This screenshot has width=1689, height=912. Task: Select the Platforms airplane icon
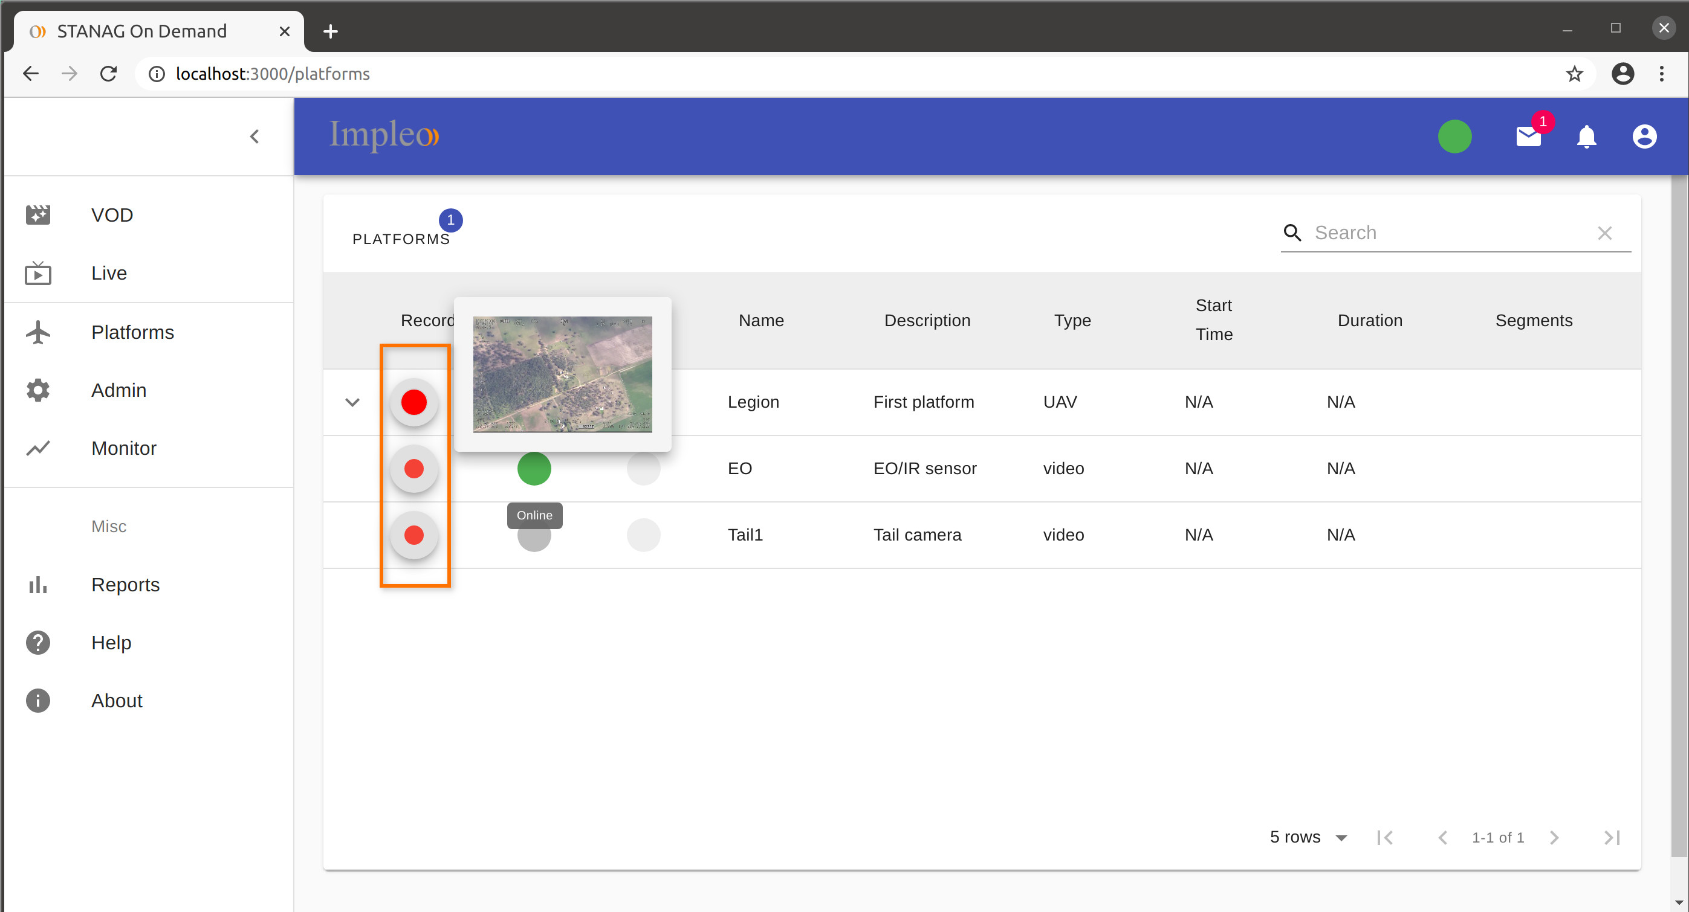click(37, 332)
